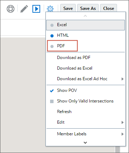Open the help lifebuoy icon
Viewport: 129px width, 153px height.
click(11, 9)
